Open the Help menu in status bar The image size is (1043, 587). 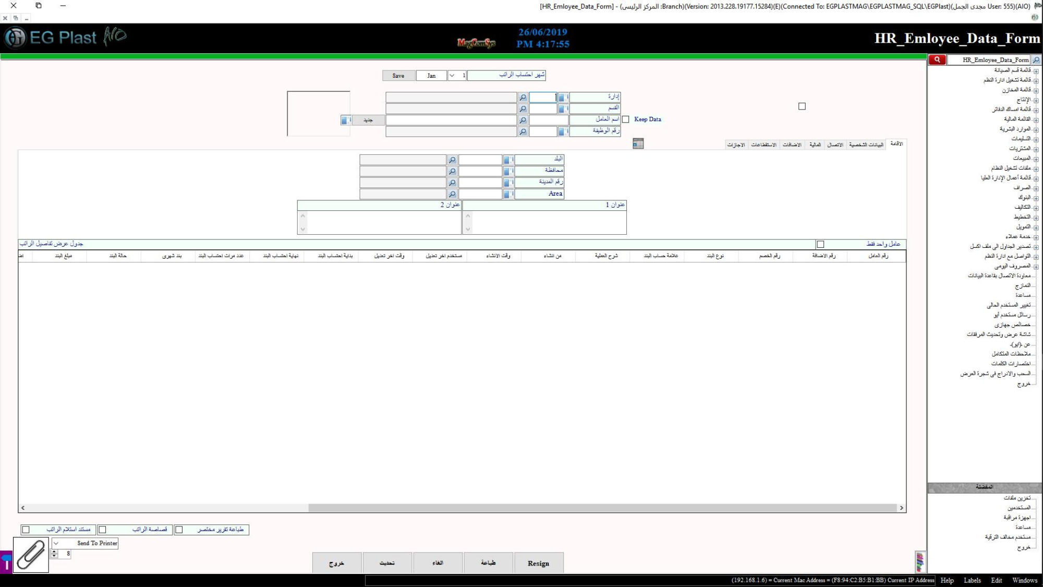click(x=947, y=581)
